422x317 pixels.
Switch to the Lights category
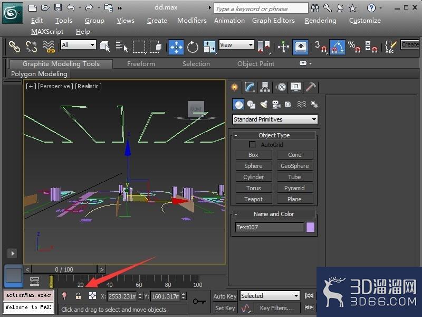coord(264,105)
